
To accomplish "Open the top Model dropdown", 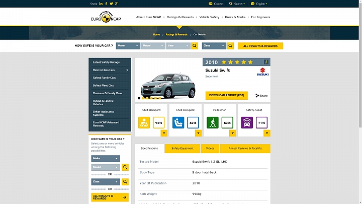I will [153, 46].
